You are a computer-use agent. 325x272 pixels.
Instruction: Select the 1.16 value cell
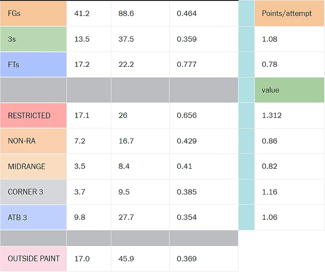(289, 192)
